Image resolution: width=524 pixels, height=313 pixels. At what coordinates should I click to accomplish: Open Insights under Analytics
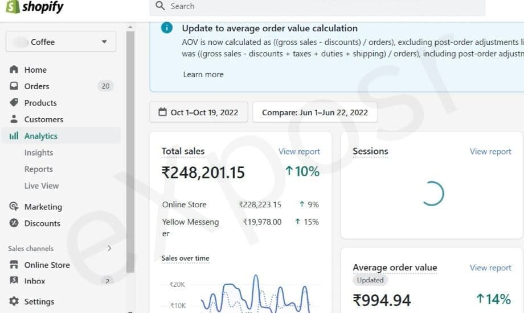(x=39, y=153)
